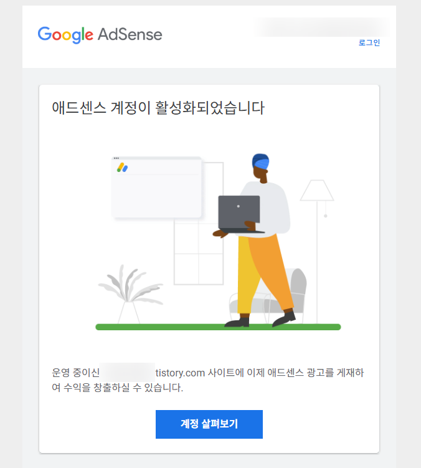Click the gray laptop in the illustration
This screenshot has width=421, height=468.
click(x=239, y=214)
